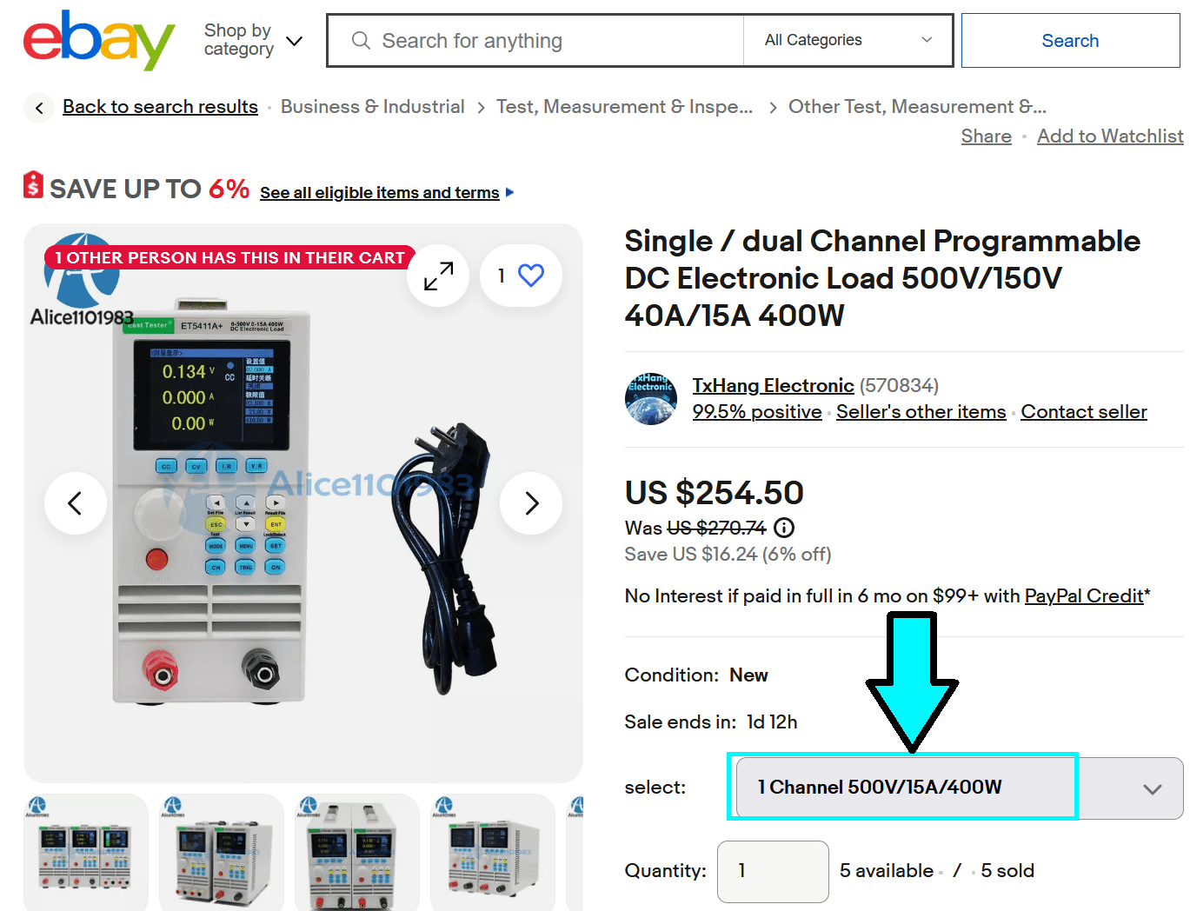Click the eBay logo
The width and height of the screenshot is (1190, 911).
pyautogui.click(x=99, y=40)
